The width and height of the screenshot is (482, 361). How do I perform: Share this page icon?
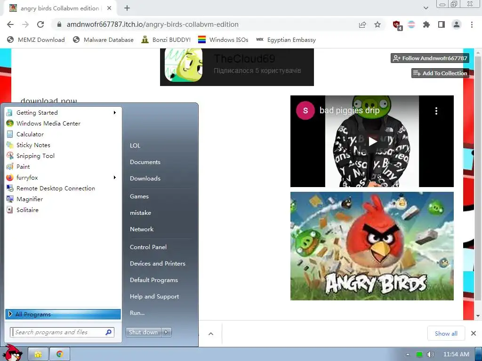(362, 24)
